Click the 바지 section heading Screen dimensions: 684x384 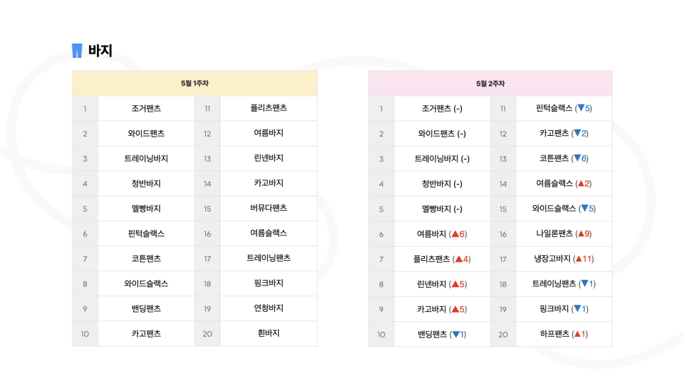pyautogui.click(x=100, y=51)
